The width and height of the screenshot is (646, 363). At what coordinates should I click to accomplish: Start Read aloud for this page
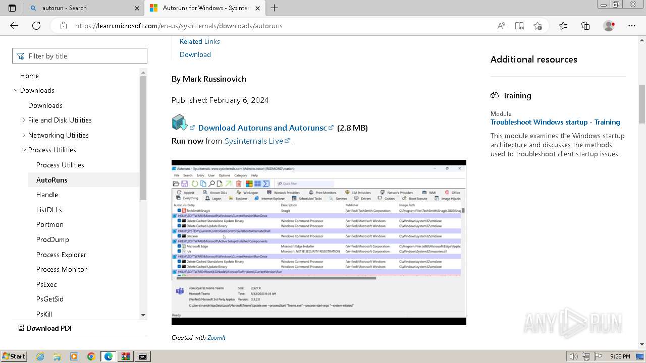pos(501,26)
